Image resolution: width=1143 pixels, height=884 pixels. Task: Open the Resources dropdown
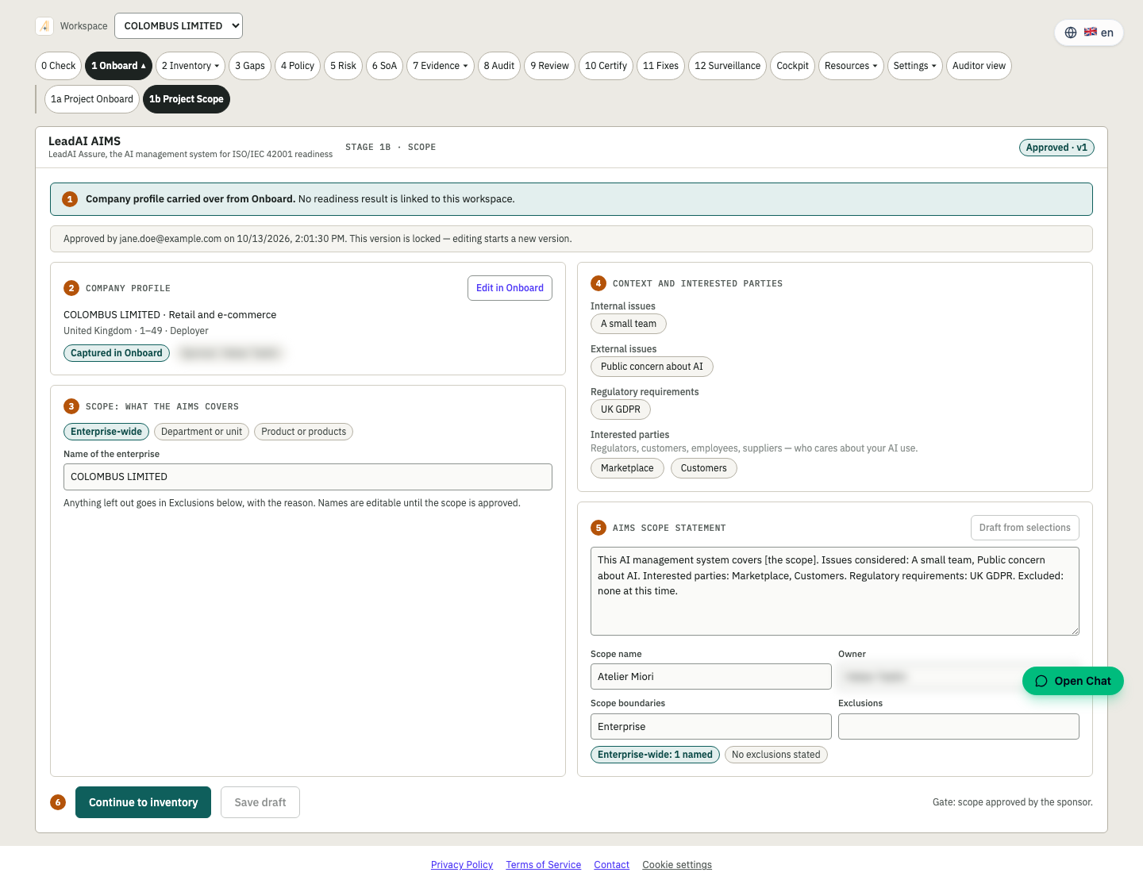point(851,66)
